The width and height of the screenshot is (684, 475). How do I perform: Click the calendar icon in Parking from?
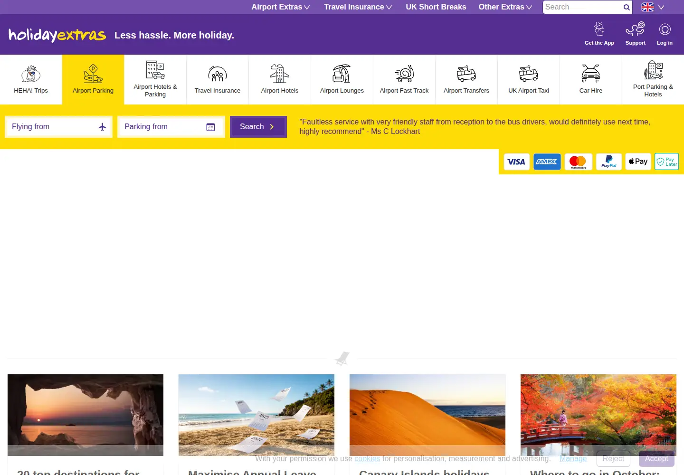coord(211,127)
